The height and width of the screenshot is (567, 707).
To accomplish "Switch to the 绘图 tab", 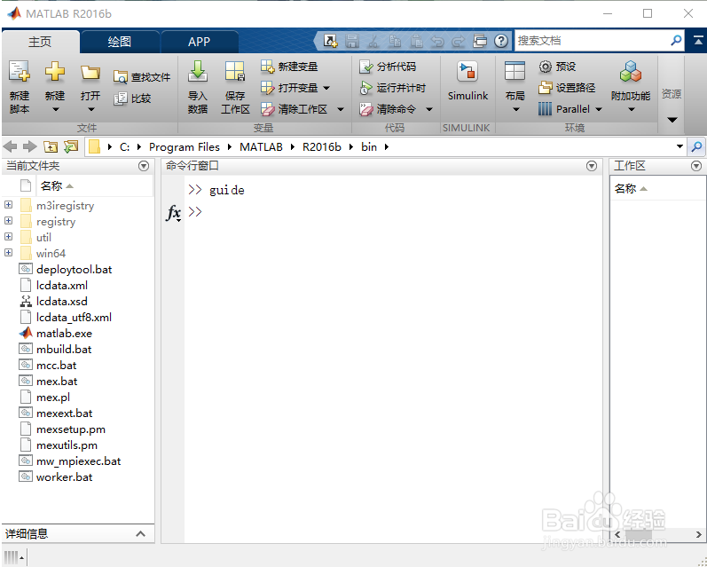I will (x=120, y=42).
